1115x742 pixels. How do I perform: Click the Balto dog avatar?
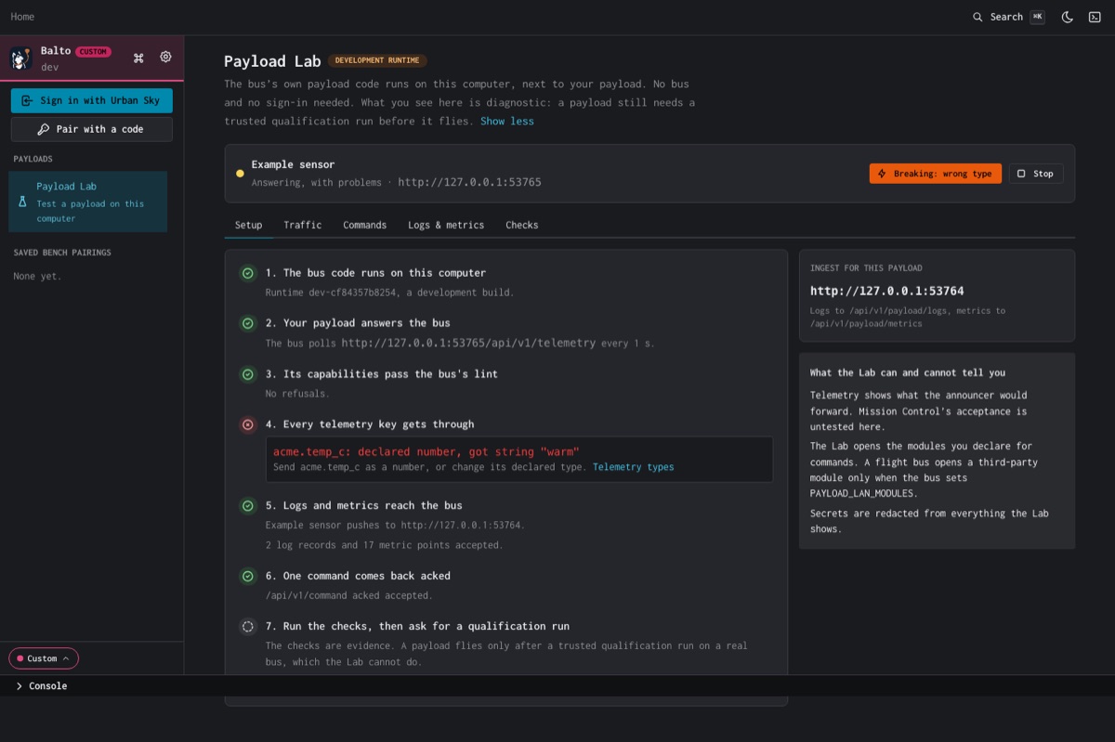click(x=21, y=59)
